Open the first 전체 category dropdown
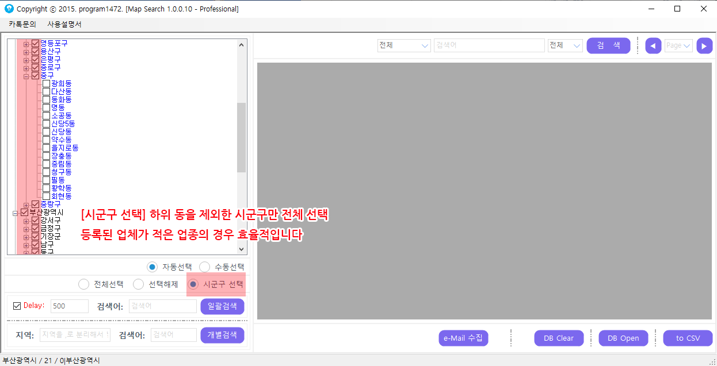 (x=404, y=46)
